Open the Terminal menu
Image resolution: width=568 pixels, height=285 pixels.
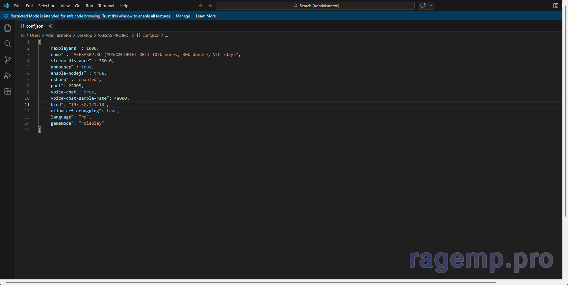[x=106, y=6]
